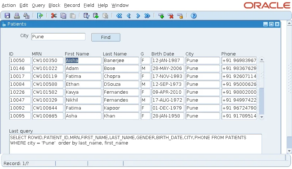Click the Find button
This screenshot has width=292, height=169.
(x=106, y=37)
